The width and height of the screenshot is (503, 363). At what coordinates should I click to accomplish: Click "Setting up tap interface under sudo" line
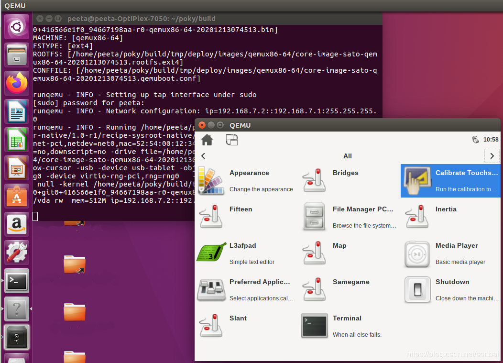(x=181, y=95)
